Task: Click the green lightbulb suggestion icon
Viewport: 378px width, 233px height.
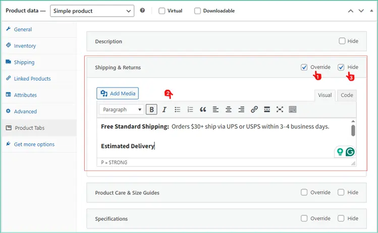Action: pos(340,152)
